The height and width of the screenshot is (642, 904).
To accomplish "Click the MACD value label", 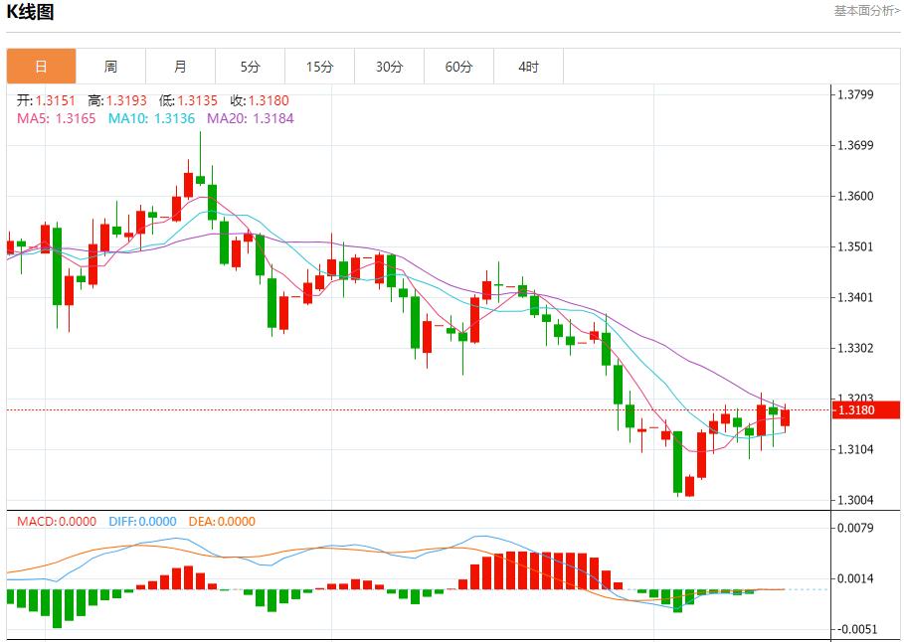I will pyautogui.click(x=57, y=521).
